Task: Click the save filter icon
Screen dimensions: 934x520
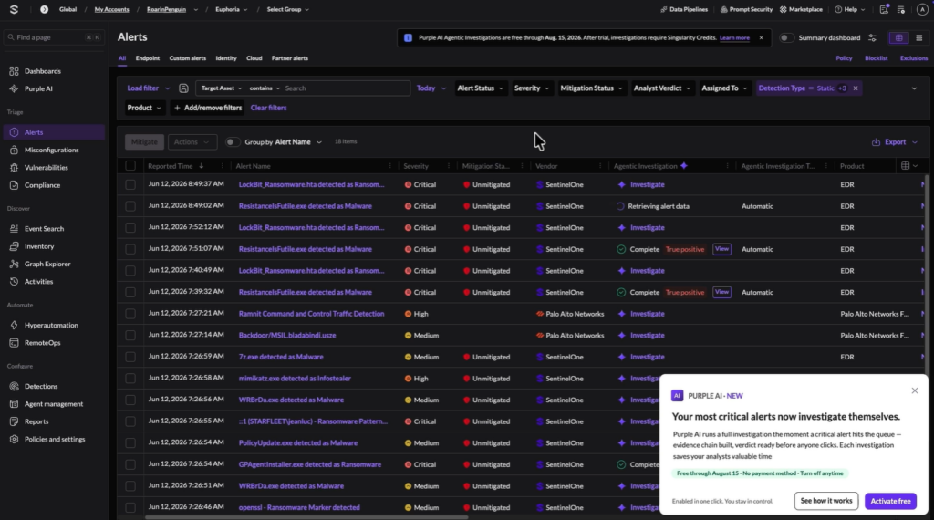Action: pyautogui.click(x=183, y=88)
